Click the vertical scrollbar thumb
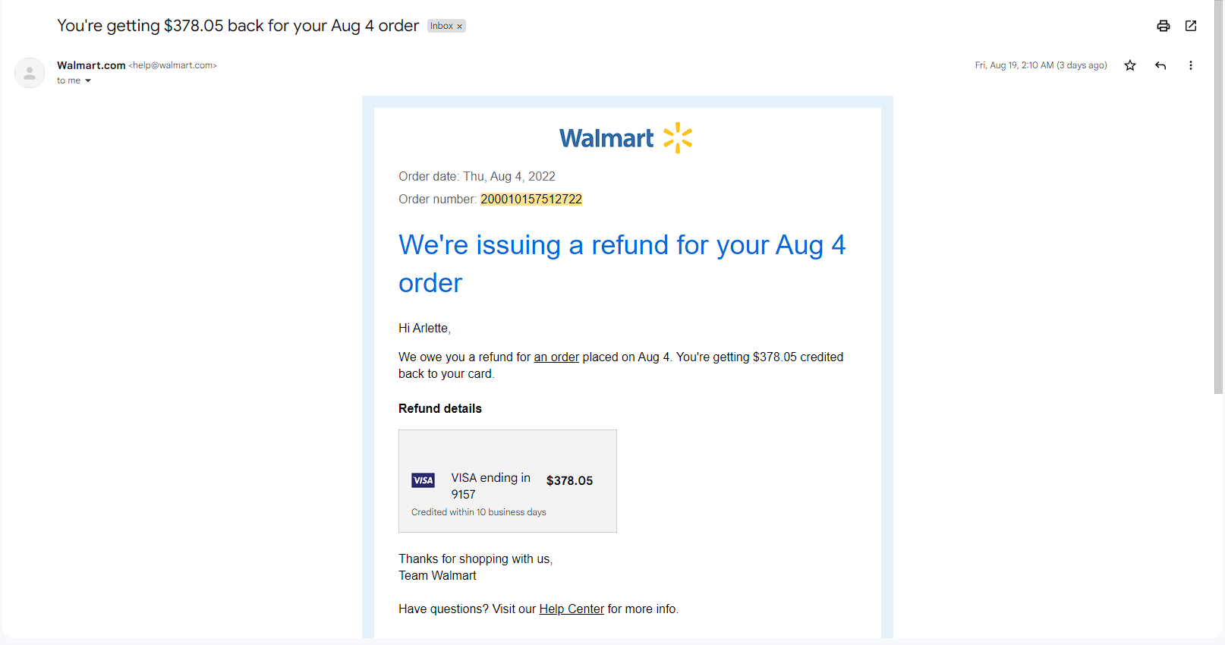 pos(1219,197)
